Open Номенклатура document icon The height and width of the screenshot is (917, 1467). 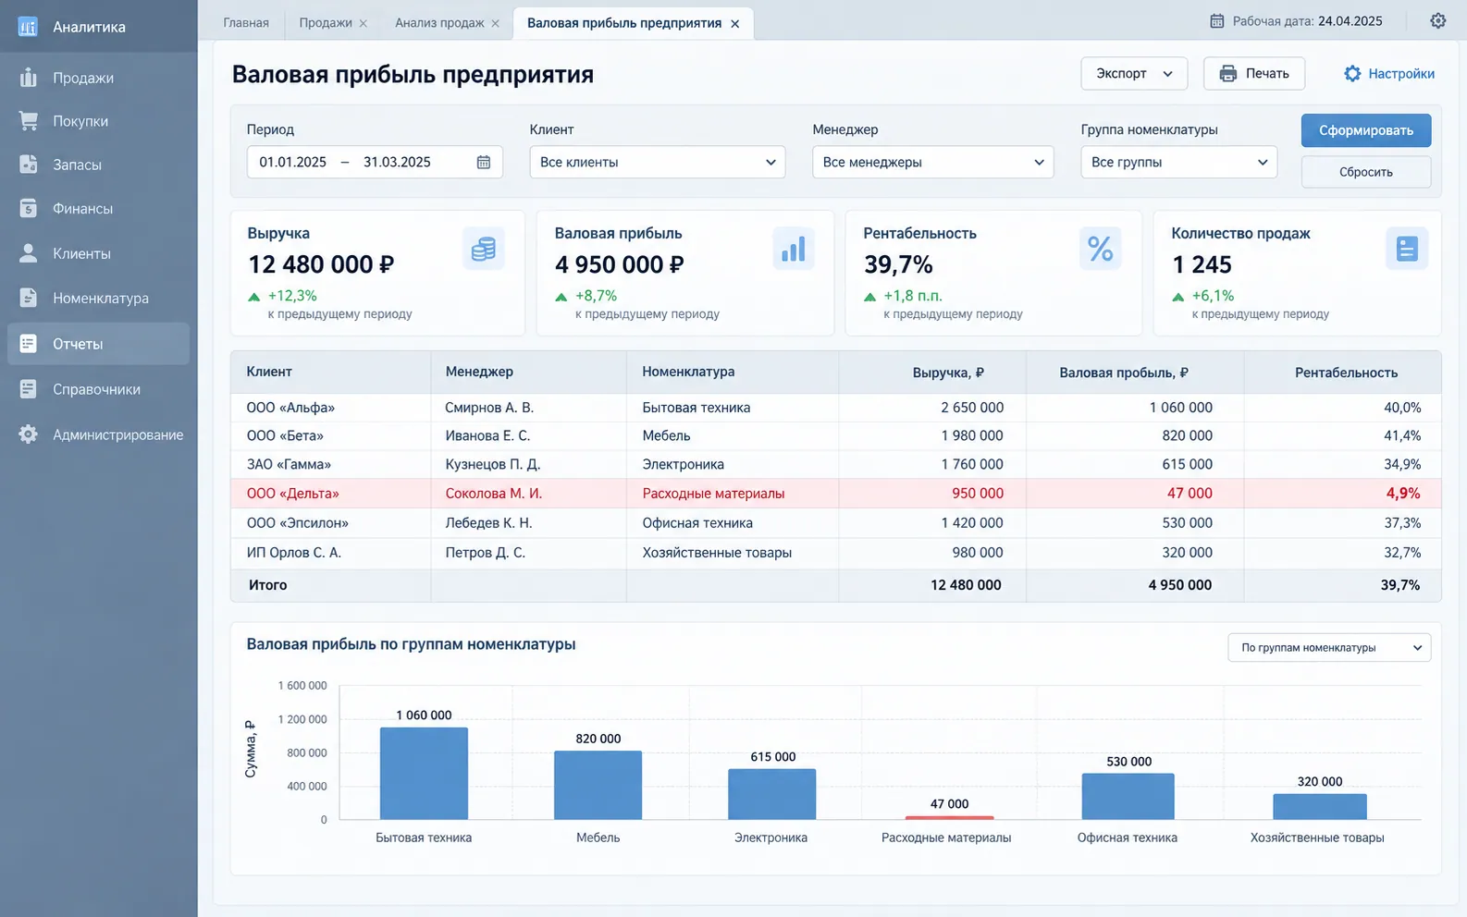[x=29, y=298]
